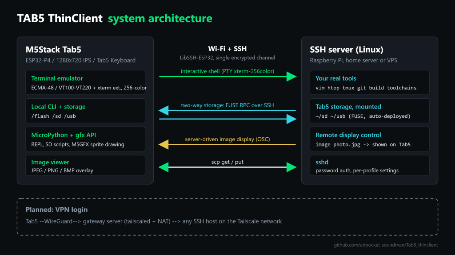Open the 'Local CLI + storage' card
The height and width of the screenshot is (255, 455).
click(85, 111)
